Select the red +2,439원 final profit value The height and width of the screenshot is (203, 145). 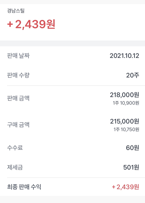pos(126,187)
